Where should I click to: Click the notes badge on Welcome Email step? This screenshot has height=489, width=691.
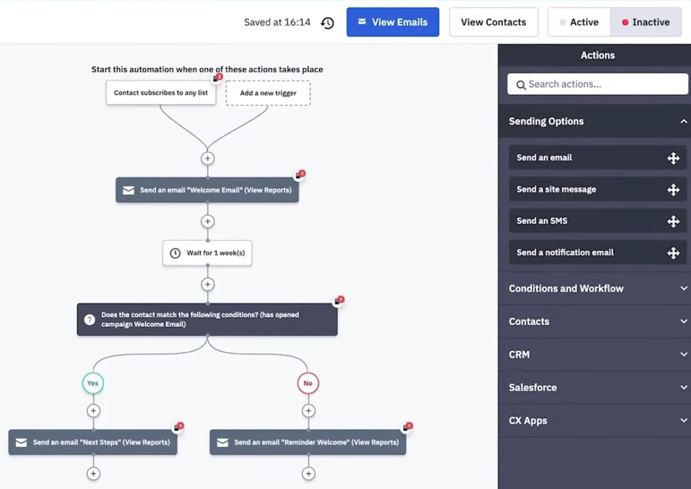pos(300,175)
